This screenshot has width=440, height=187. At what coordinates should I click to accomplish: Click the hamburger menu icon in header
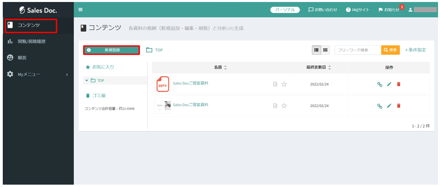(x=81, y=9)
